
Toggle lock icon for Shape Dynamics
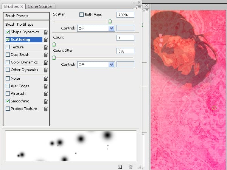(x=46, y=32)
